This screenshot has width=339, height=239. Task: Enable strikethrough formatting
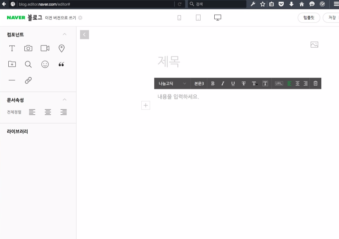coord(243,83)
